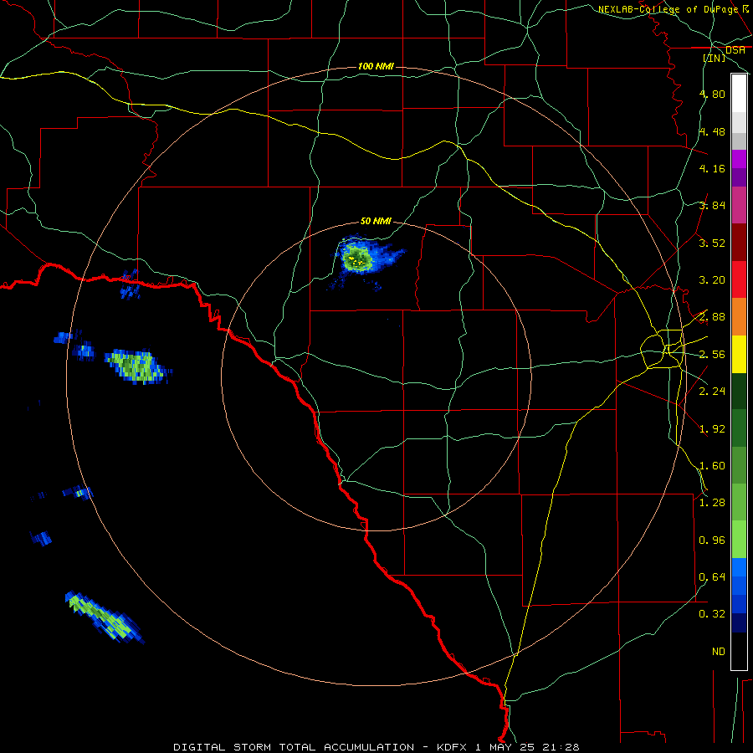This screenshot has width=753, height=753.
Task: Click the 3.52 legend value
Action: pyautogui.click(x=712, y=243)
